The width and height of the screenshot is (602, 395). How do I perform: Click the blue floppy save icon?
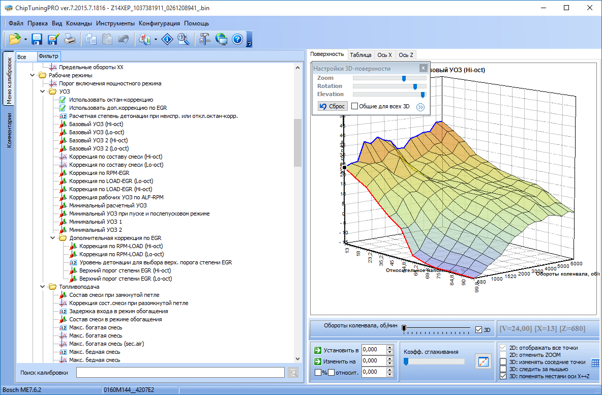(37, 40)
